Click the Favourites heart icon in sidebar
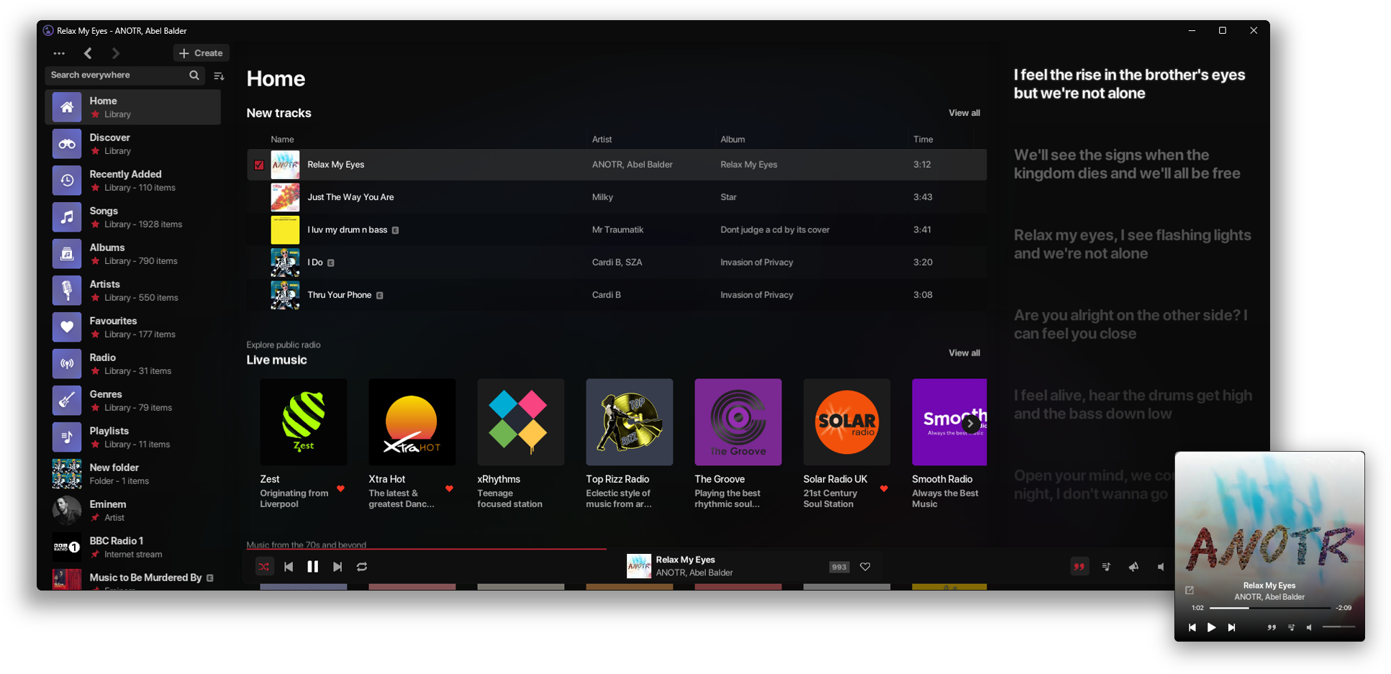This screenshot has width=1391, height=674. pos(67,327)
